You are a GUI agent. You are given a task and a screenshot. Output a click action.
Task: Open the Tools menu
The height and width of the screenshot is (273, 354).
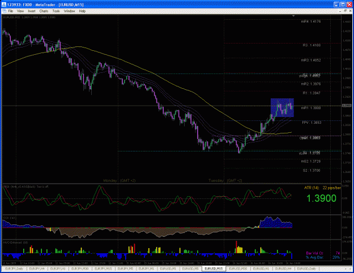click(56, 11)
